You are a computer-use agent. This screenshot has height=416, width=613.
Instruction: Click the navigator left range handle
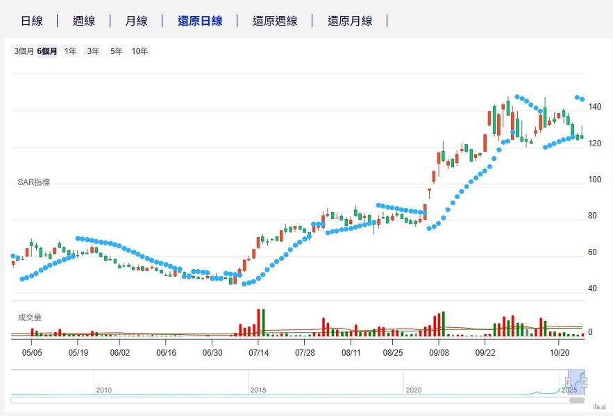point(568,383)
